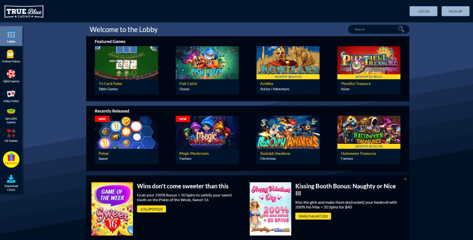The height and width of the screenshot is (240, 473).
Task: Open All Games card suits icon
Action: [x=11, y=135]
